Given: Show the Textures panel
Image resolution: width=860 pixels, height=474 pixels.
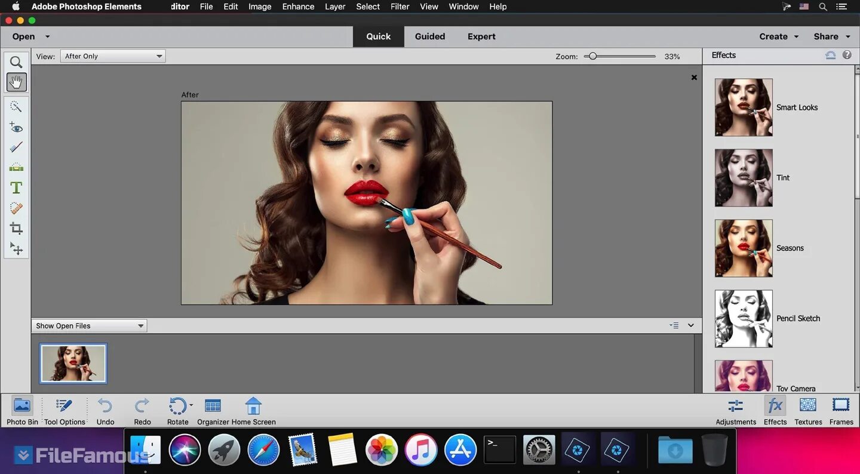Looking at the screenshot, I should coord(808,411).
